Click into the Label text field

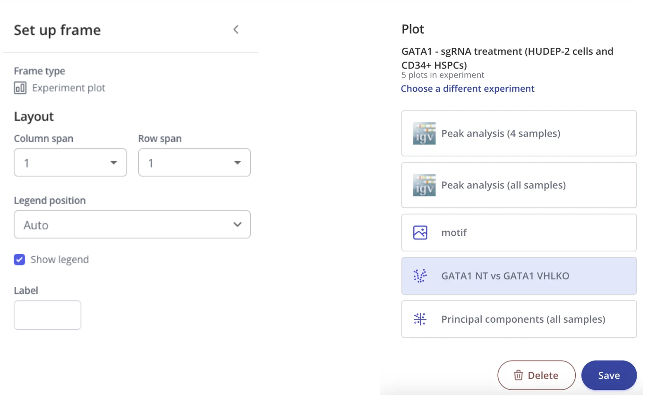click(47, 315)
